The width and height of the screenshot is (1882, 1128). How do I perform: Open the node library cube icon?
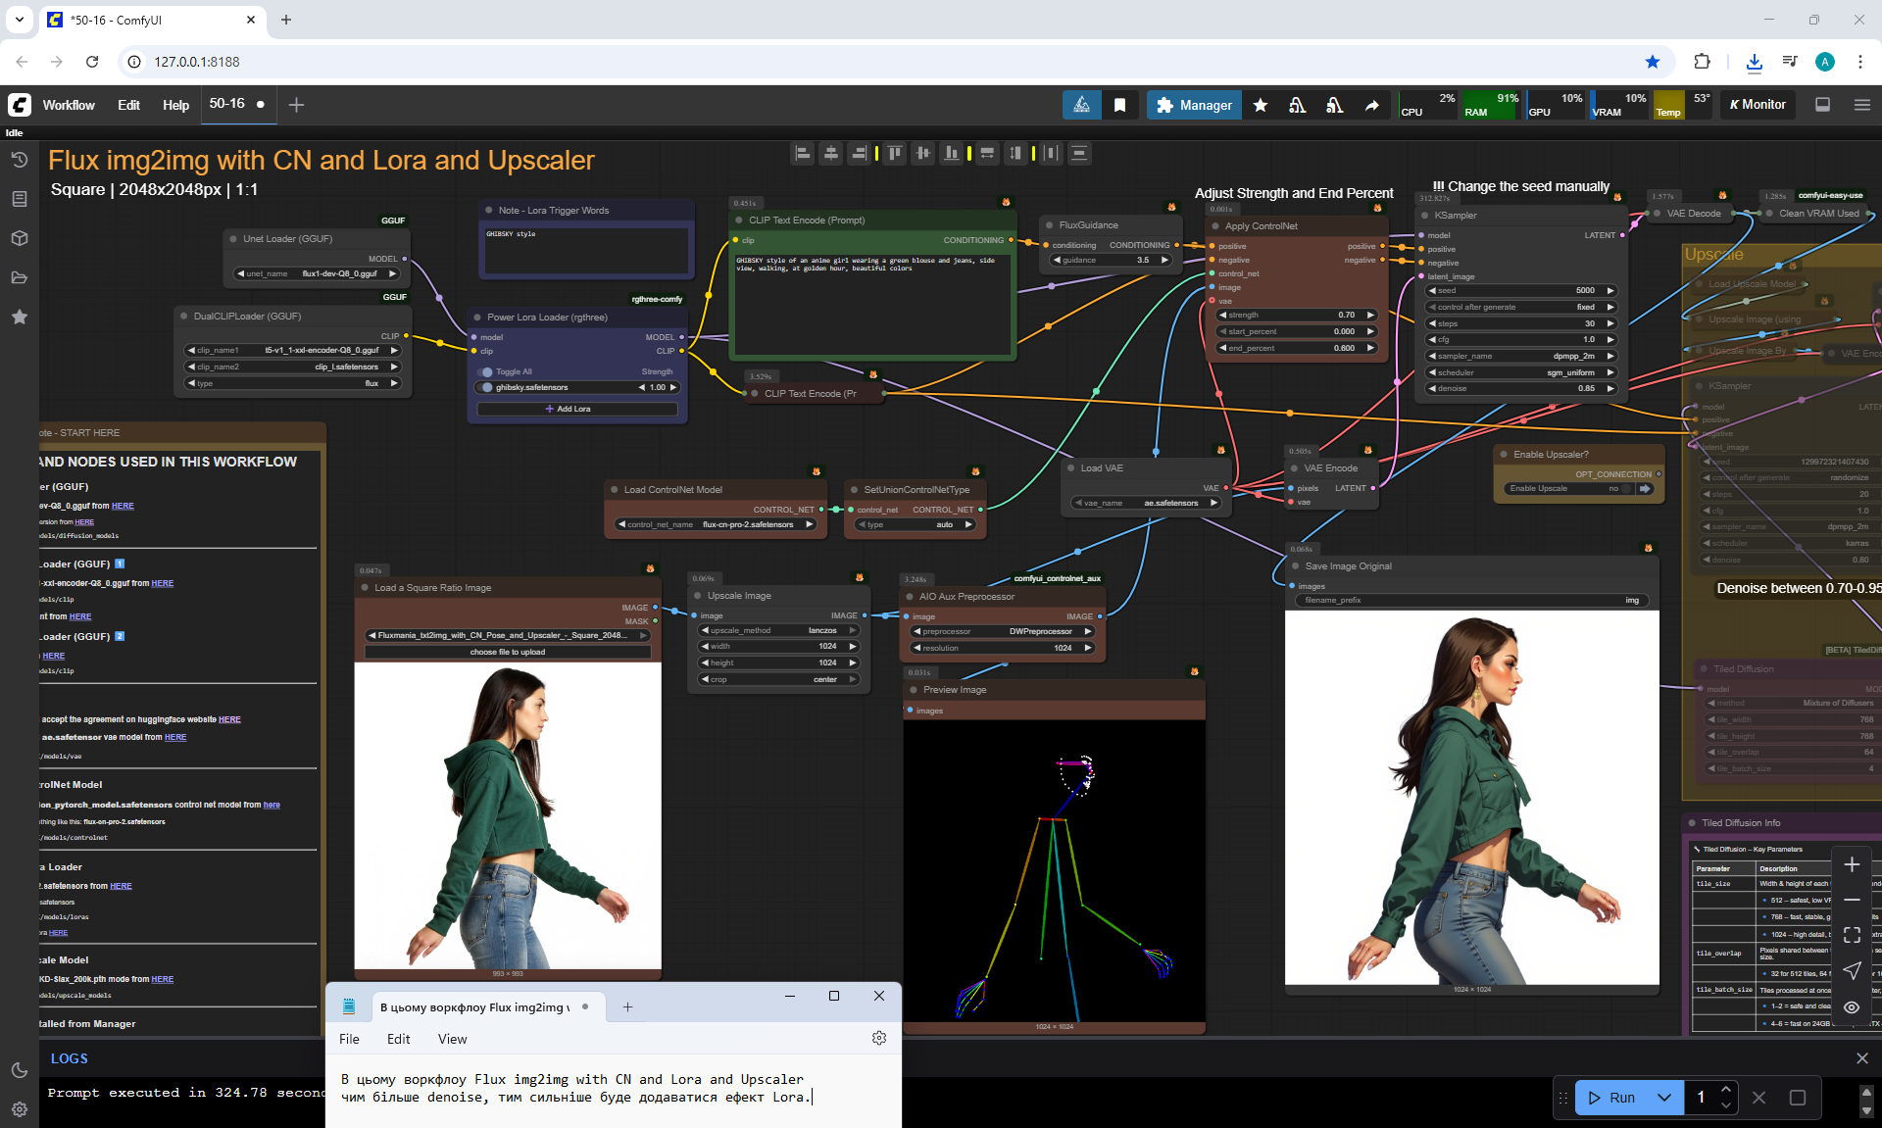[19, 238]
